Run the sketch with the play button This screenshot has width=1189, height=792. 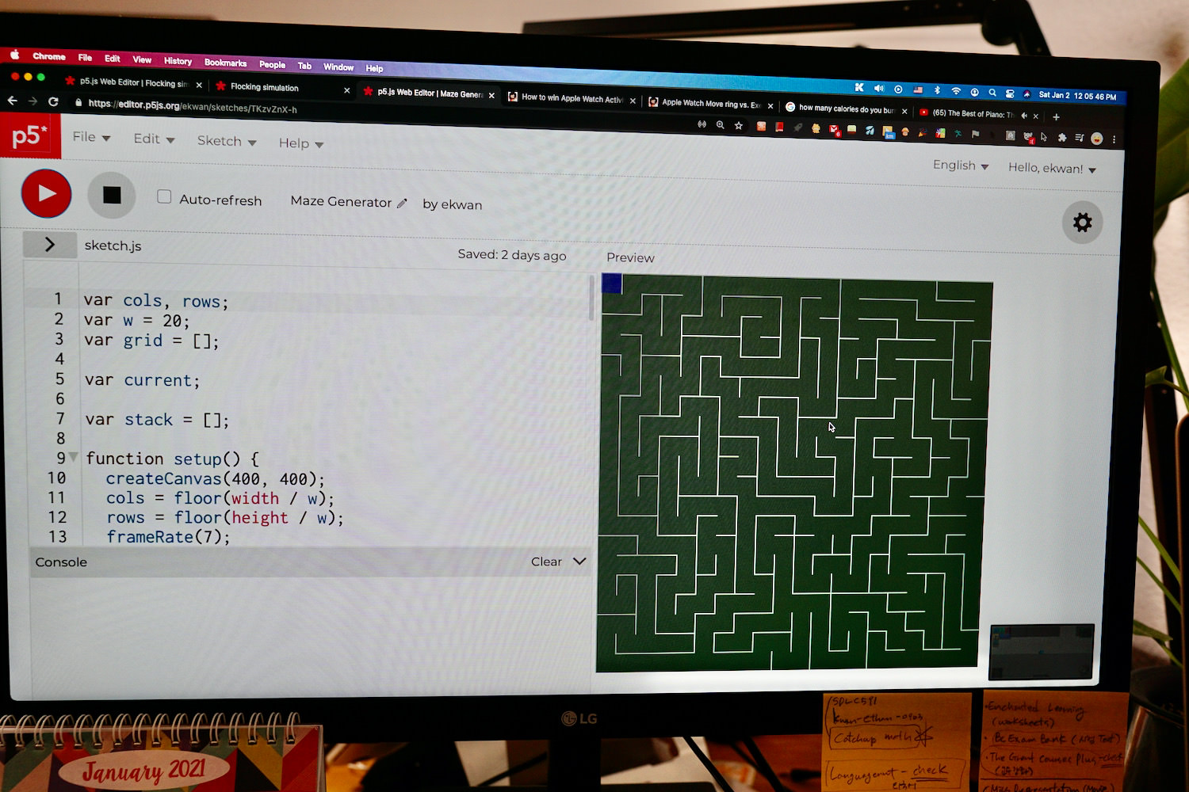(46, 193)
